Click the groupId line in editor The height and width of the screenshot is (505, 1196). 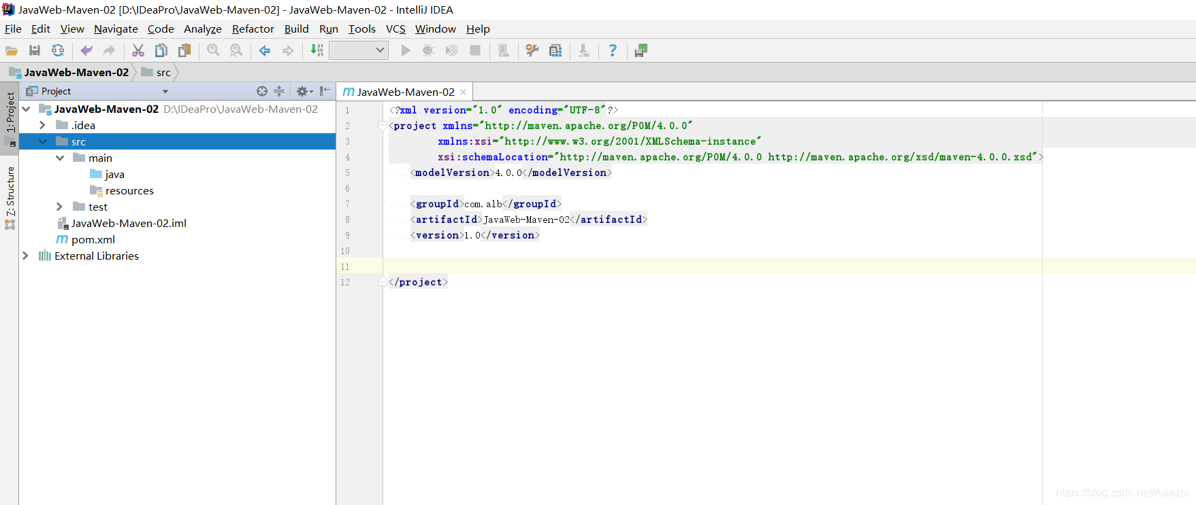(x=486, y=204)
